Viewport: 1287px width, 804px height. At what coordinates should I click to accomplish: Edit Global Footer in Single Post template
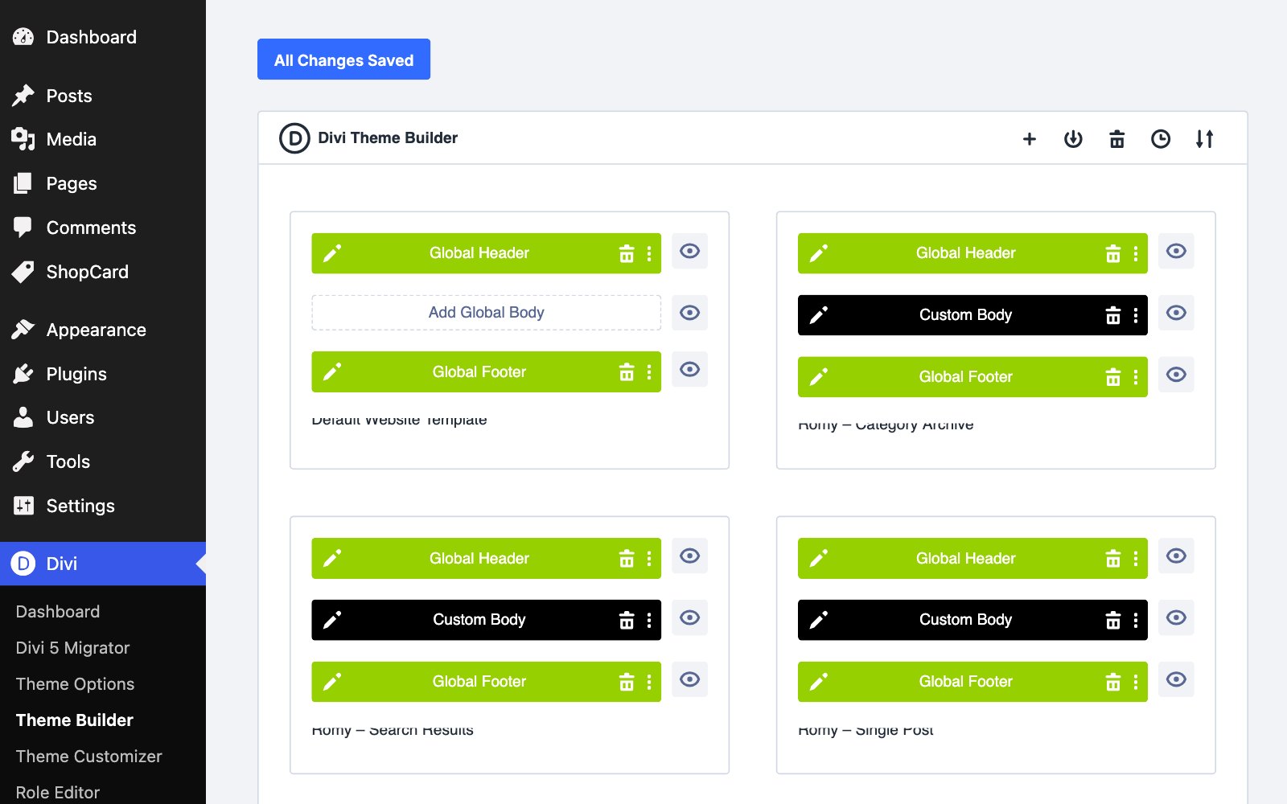point(819,682)
